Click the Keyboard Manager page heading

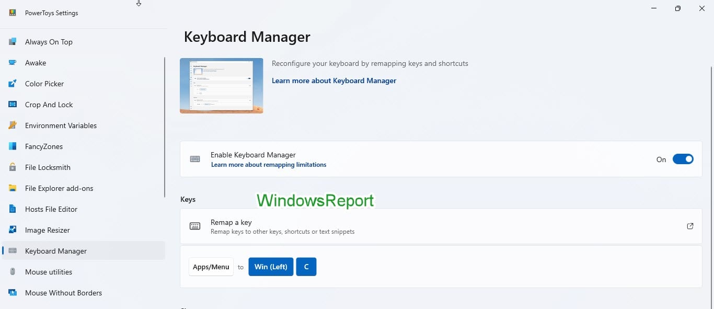[x=247, y=37]
